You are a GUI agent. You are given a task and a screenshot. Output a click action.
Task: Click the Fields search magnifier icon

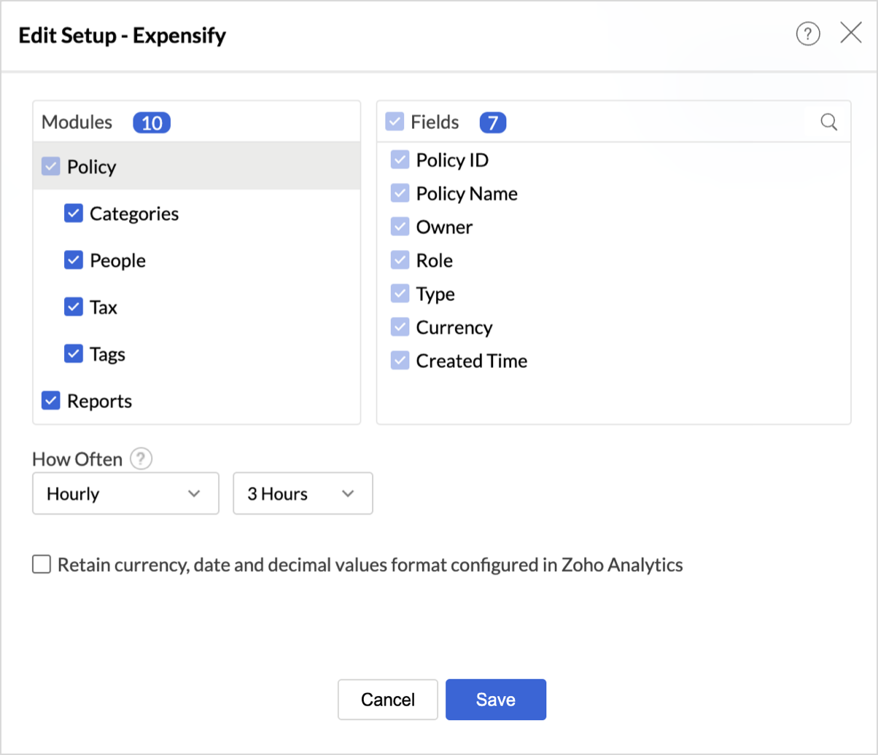pyautogui.click(x=828, y=122)
